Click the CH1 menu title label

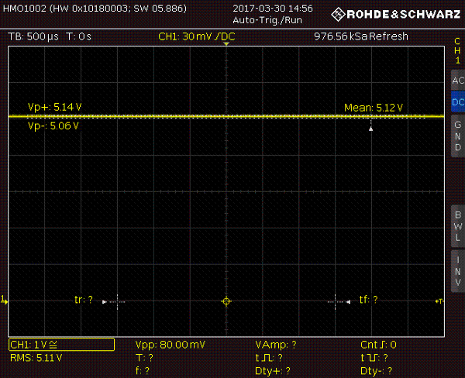(x=456, y=50)
